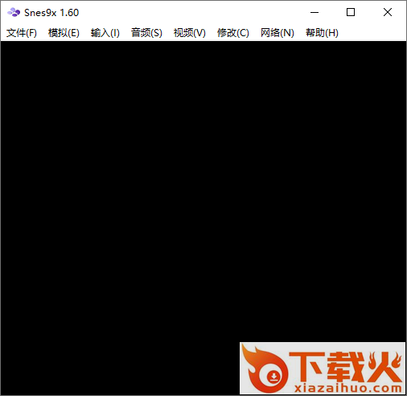This screenshot has height=396, width=407.
Task: Click the Snes9x app icon in title bar
Action: click(x=14, y=12)
